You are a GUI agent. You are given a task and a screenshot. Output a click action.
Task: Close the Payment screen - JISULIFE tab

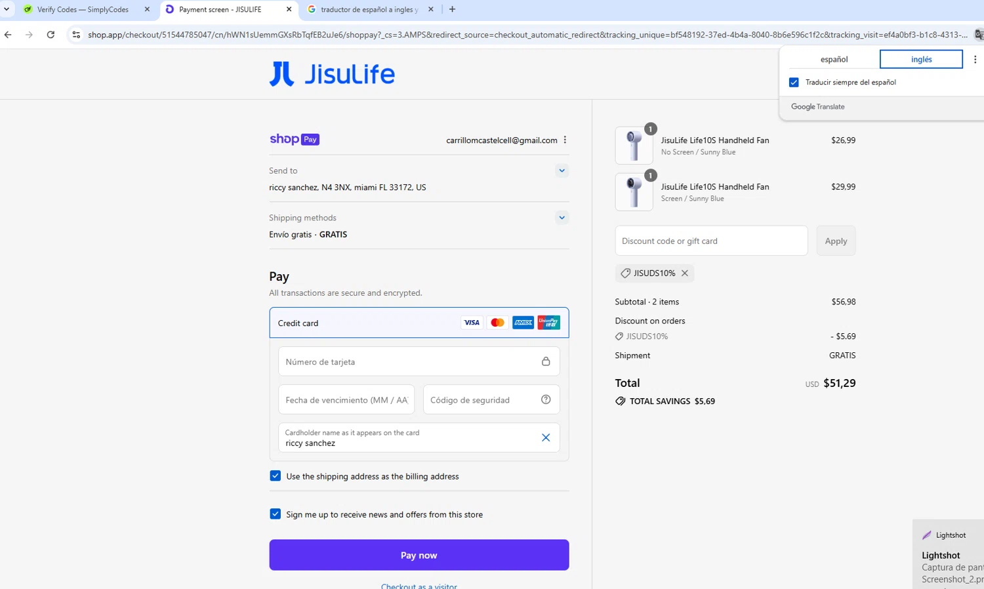[x=289, y=9]
